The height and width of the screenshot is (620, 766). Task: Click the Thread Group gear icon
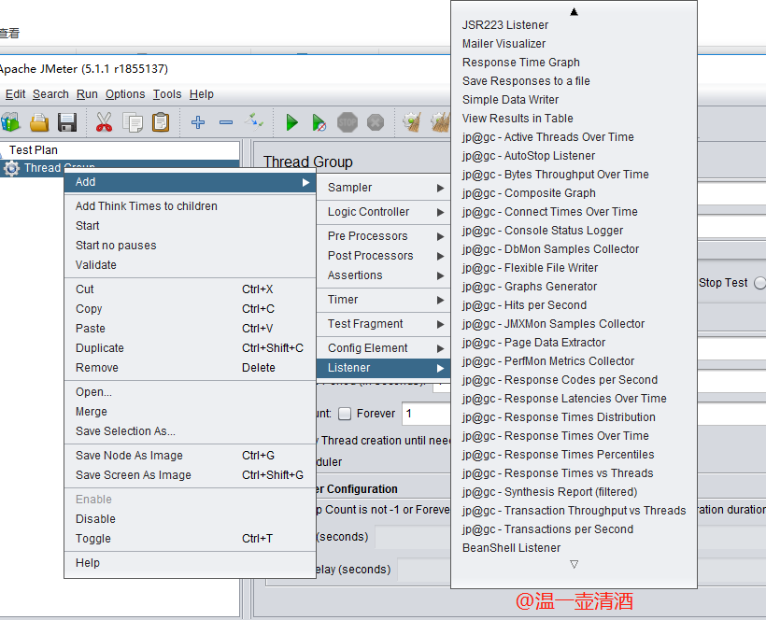click(11, 168)
